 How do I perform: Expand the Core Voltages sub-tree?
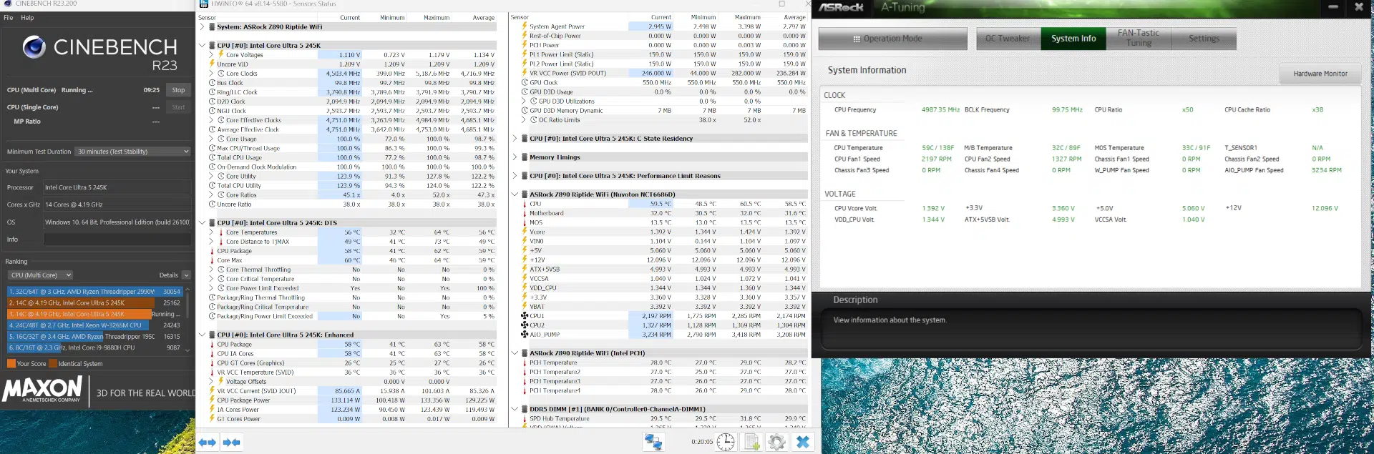pyautogui.click(x=211, y=54)
